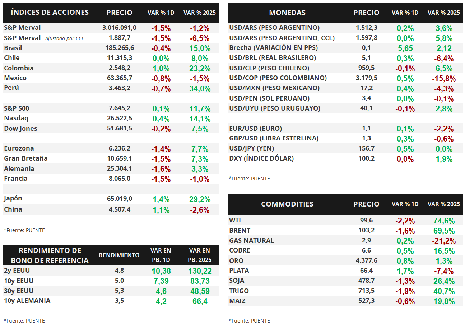
Task: Select the WTI price value 99,6
Action: pos(366,220)
